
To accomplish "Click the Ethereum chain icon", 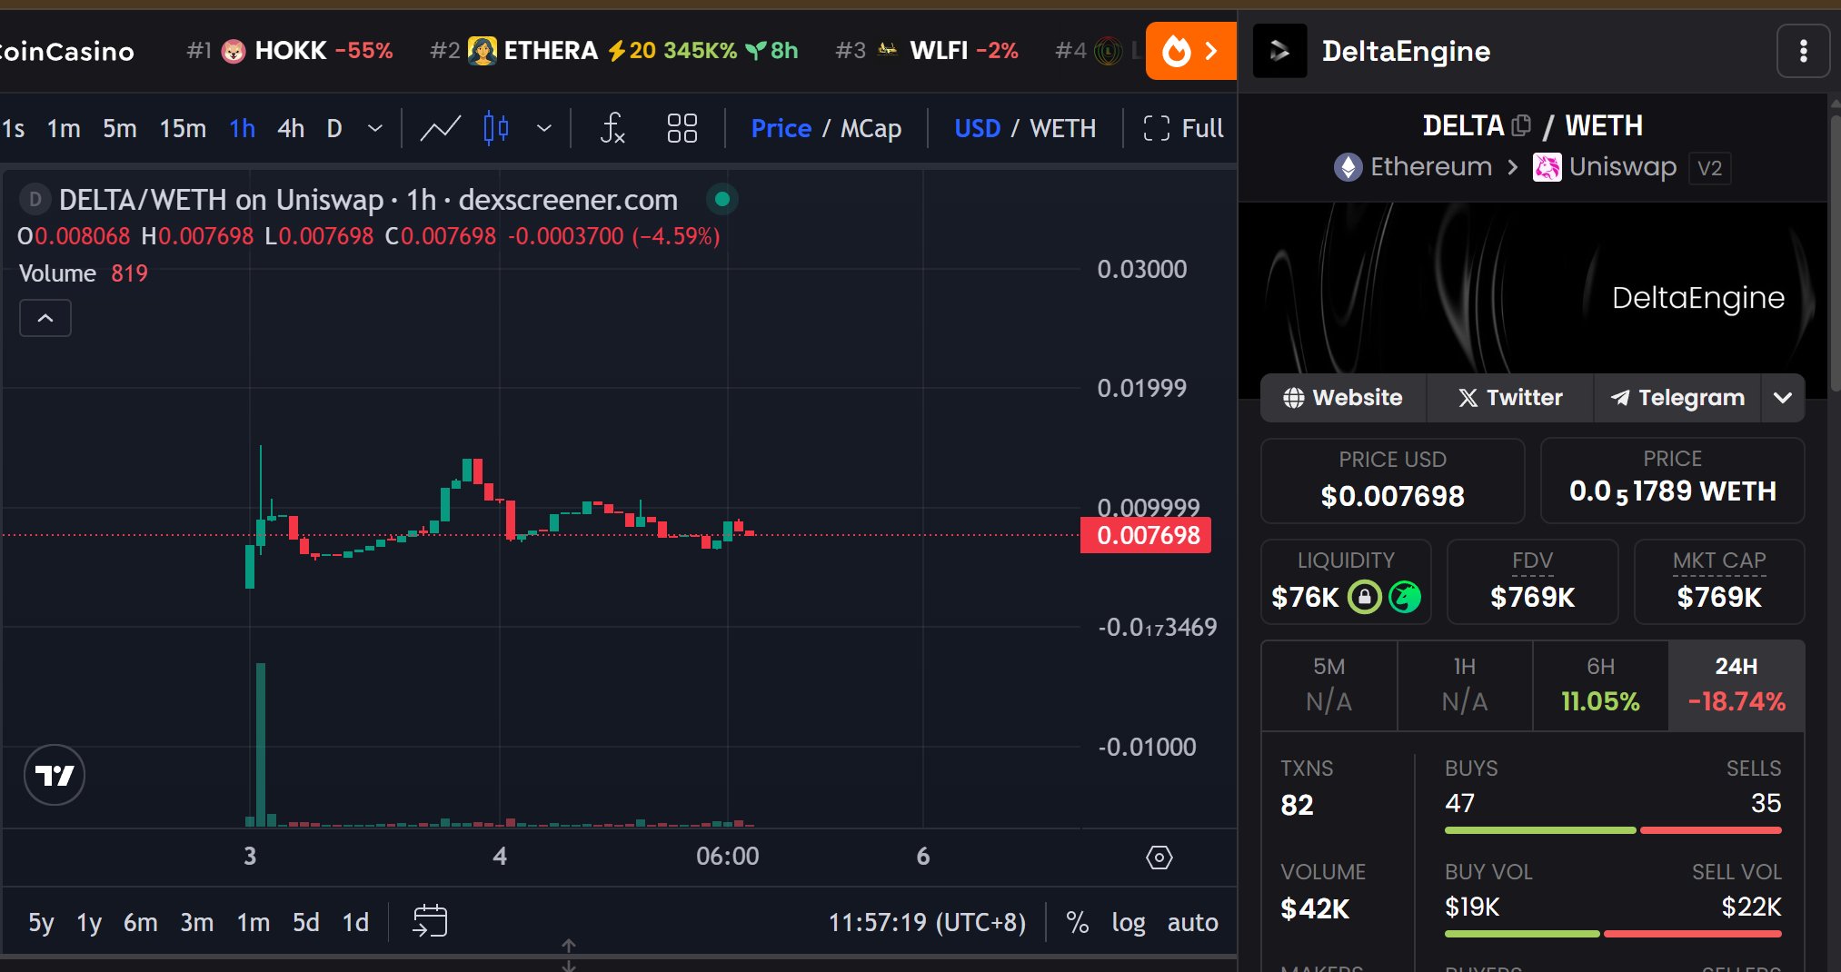I will coord(1348,167).
